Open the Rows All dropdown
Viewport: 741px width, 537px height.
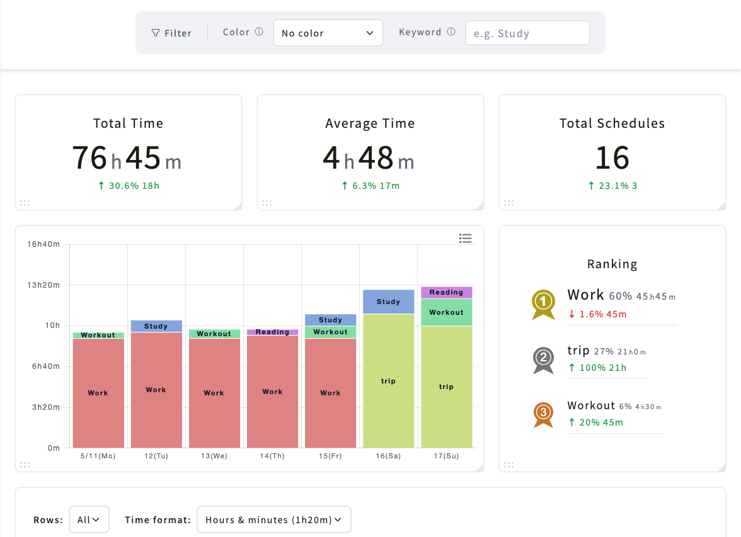click(x=89, y=519)
